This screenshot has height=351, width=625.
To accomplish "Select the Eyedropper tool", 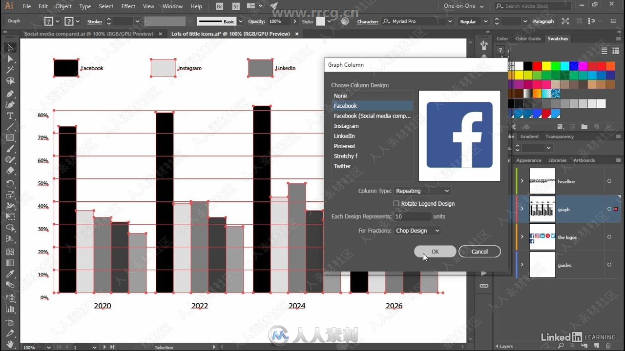I will 10,274.
